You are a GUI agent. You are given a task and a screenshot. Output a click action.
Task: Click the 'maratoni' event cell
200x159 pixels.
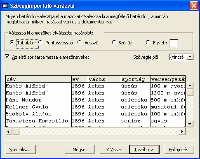tap(168, 107)
